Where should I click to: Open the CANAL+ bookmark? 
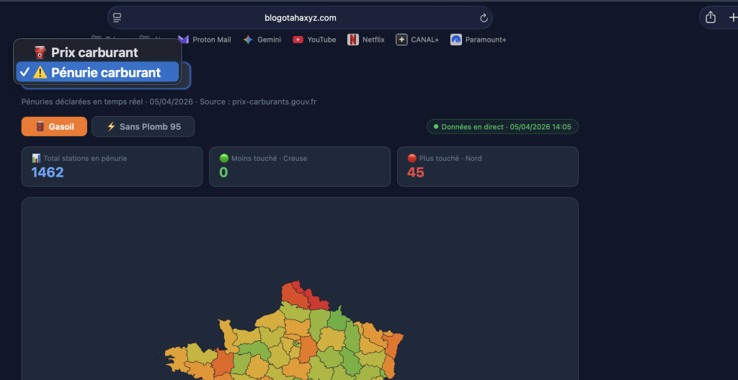417,40
